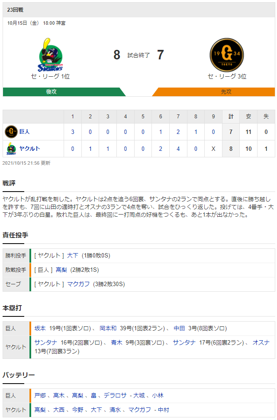Click the 先攻 orange banner
This screenshot has width=277, height=420.
[213, 91]
